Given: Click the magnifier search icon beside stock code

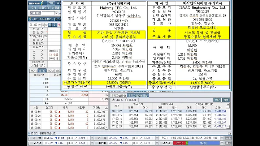Looking at the screenshot, I should (x=46, y=25).
